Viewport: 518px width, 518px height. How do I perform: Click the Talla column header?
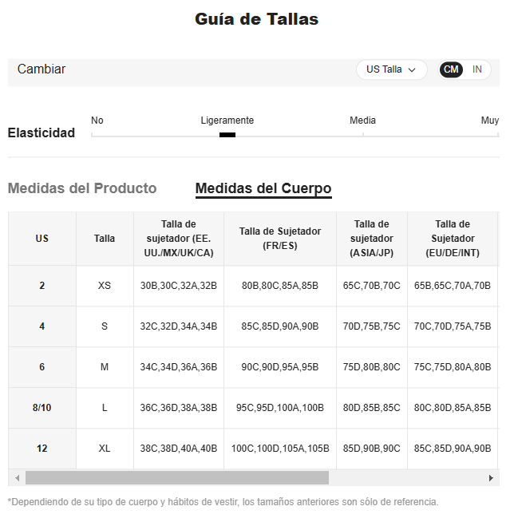[x=105, y=239]
